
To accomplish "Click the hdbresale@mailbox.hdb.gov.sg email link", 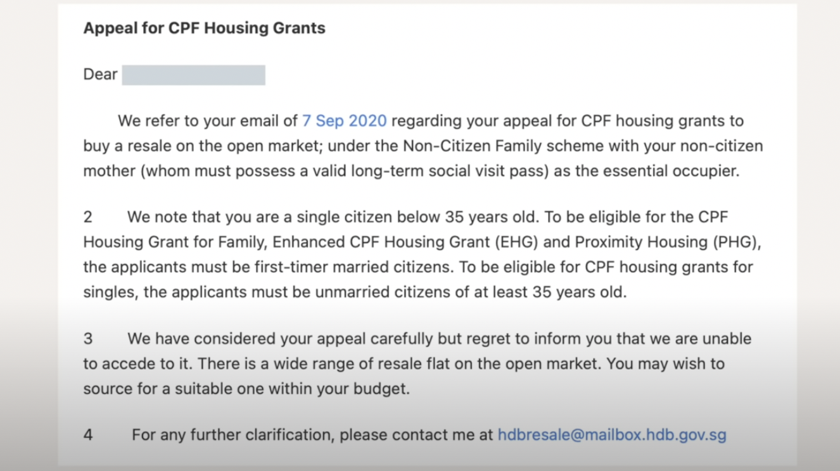I will [x=612, y=436].
